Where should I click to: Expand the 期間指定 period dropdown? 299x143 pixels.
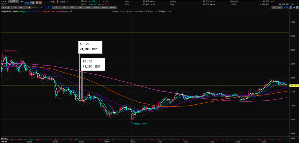[x=37, y=7]
